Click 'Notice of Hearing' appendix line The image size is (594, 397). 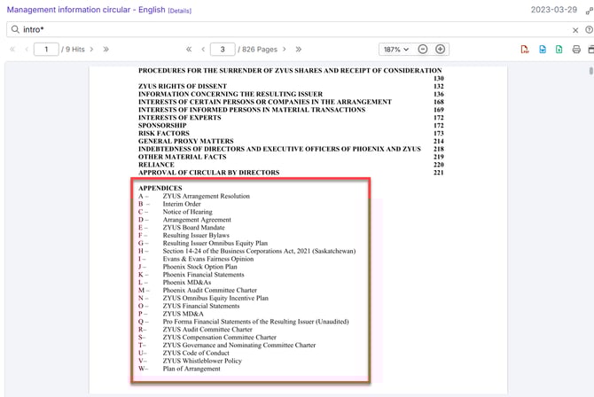188,212
